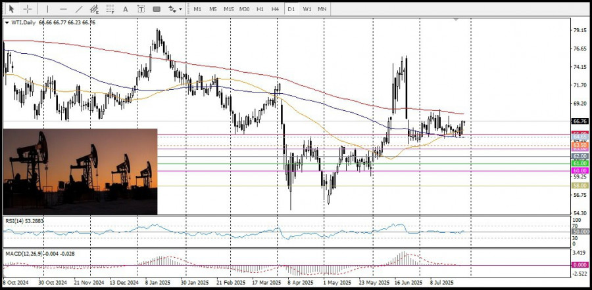592x290 pixels.
Task: Collapse the WTI,Daily triangle marker
Action: point(7,22)
